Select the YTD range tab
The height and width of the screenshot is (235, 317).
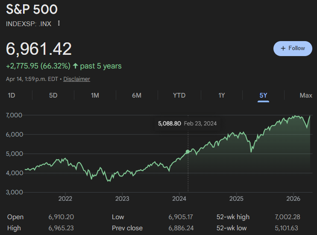click(179, 95)
